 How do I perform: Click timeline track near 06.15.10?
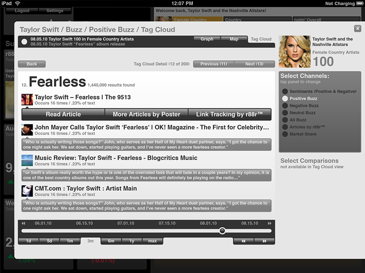(x=84, y=231)
